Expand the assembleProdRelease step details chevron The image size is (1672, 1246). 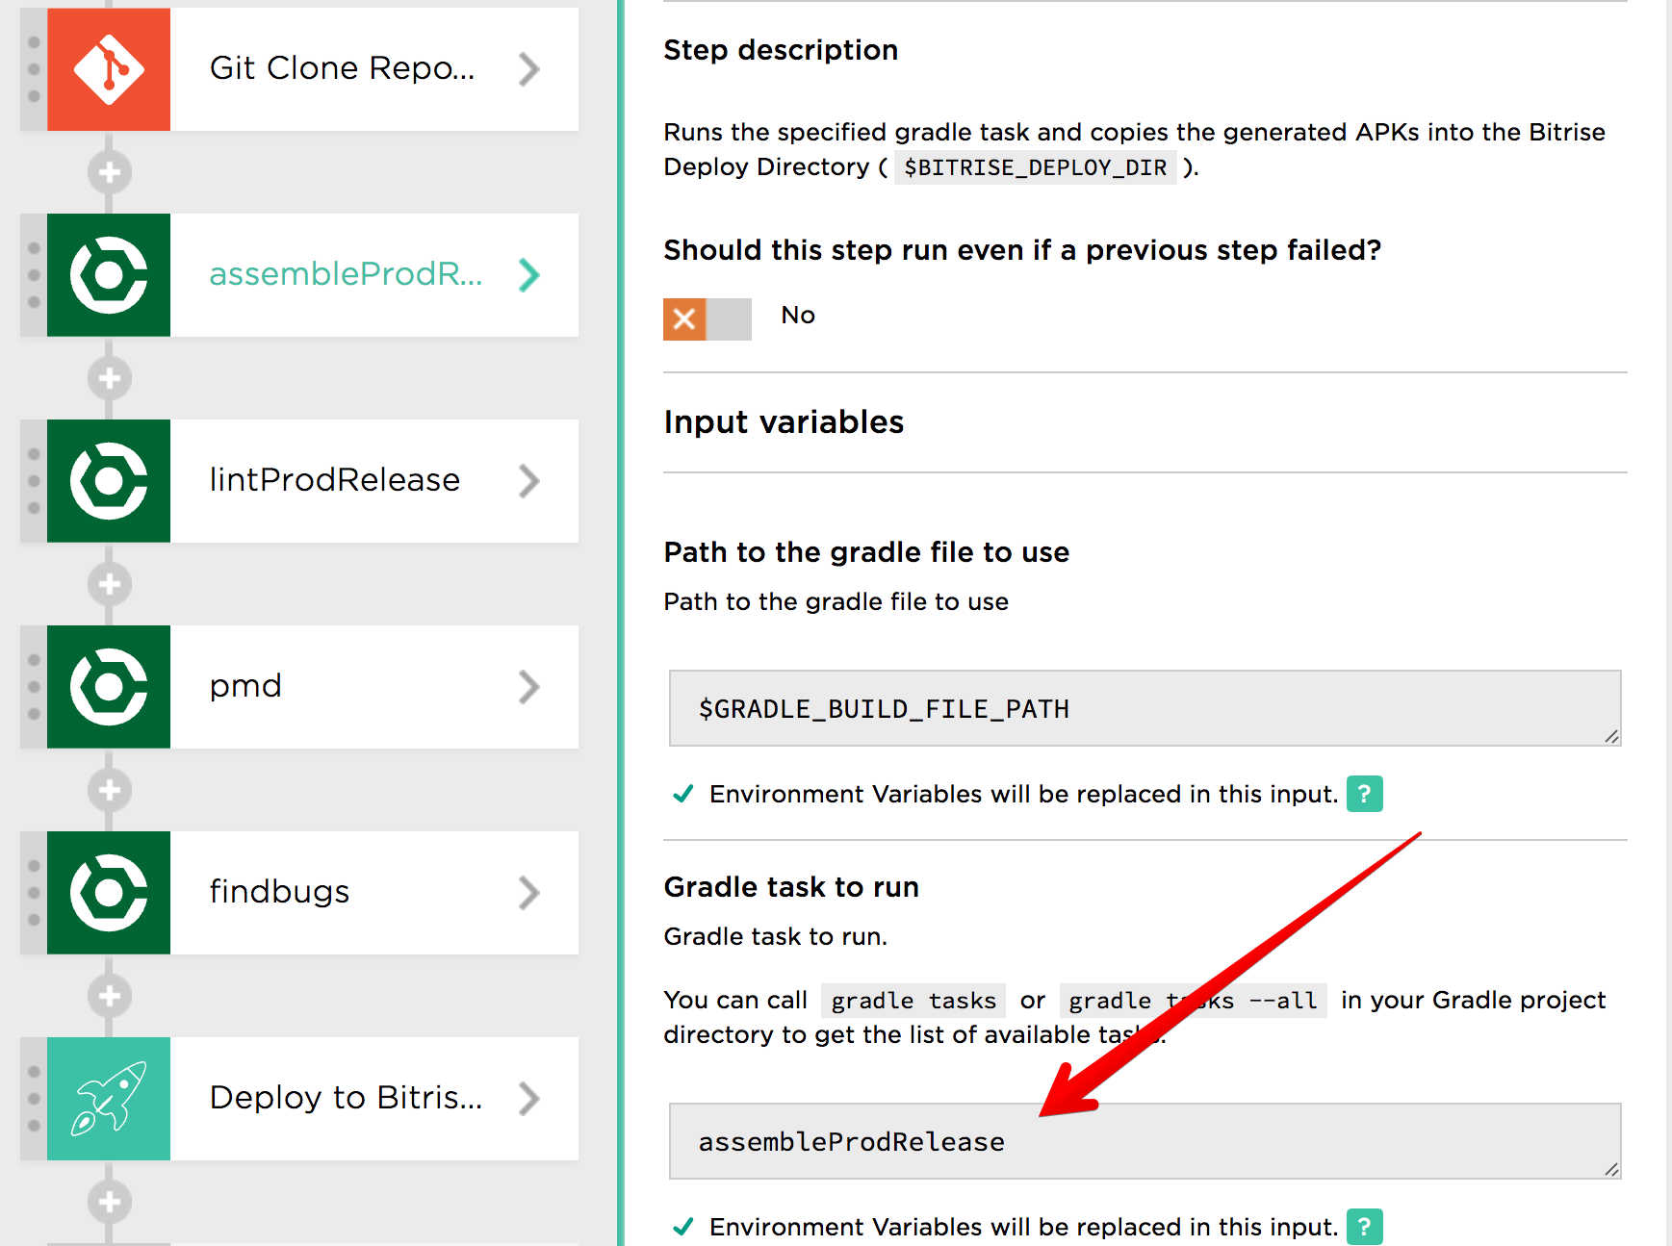click(529, 275)
